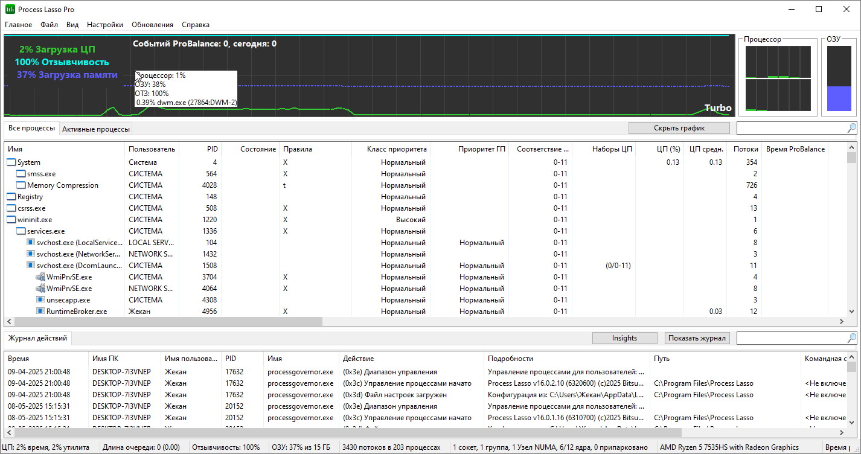Open the Справка menu
This screenshot has width=861, height=454.
196,25
